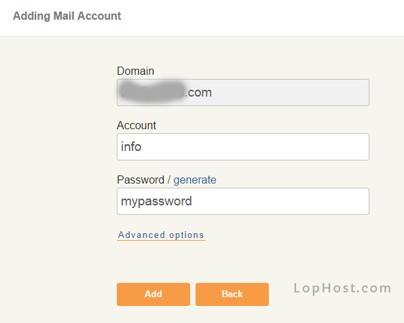This screenshot has height=323, width=404.
Task: Click the '.com' text in Domain field
Action: pyautogui.click(x=198, y=92)
